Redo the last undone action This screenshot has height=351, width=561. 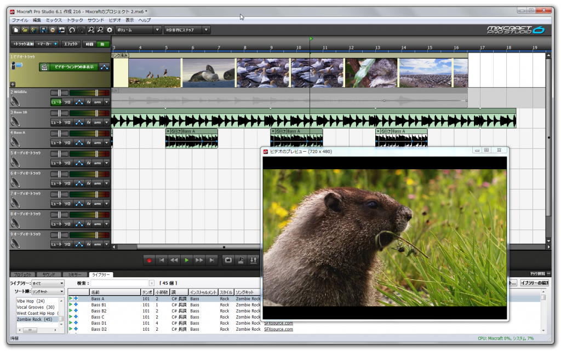81,30
